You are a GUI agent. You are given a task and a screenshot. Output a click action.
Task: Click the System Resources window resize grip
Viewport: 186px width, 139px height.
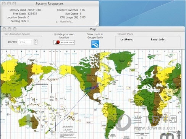tap(97, 24)
